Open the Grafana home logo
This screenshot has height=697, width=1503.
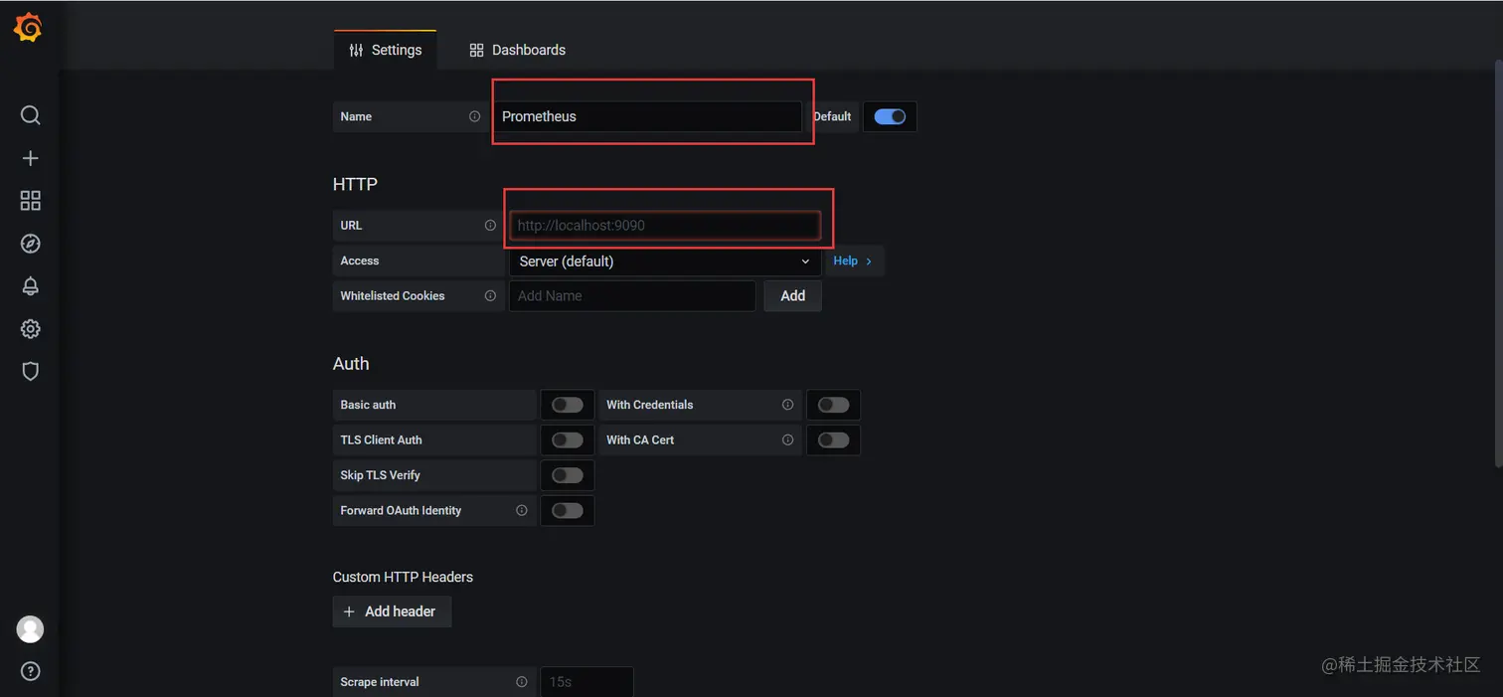click(28, 28)
